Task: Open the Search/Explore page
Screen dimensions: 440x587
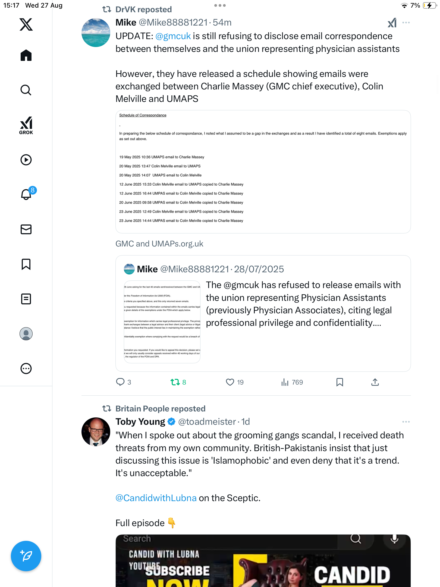Action: click(26, 90)
